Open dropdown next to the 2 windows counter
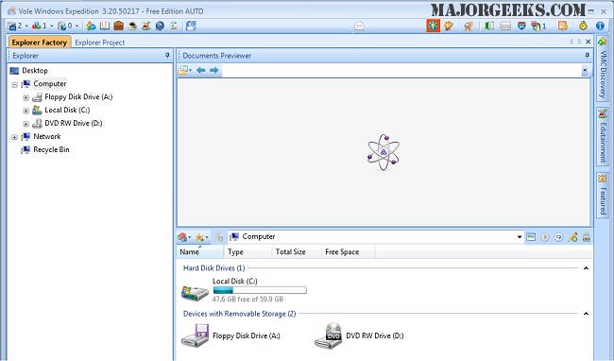The height and width of the screenshot is (361, 614). pyautogui.click(x=26, y=26)
